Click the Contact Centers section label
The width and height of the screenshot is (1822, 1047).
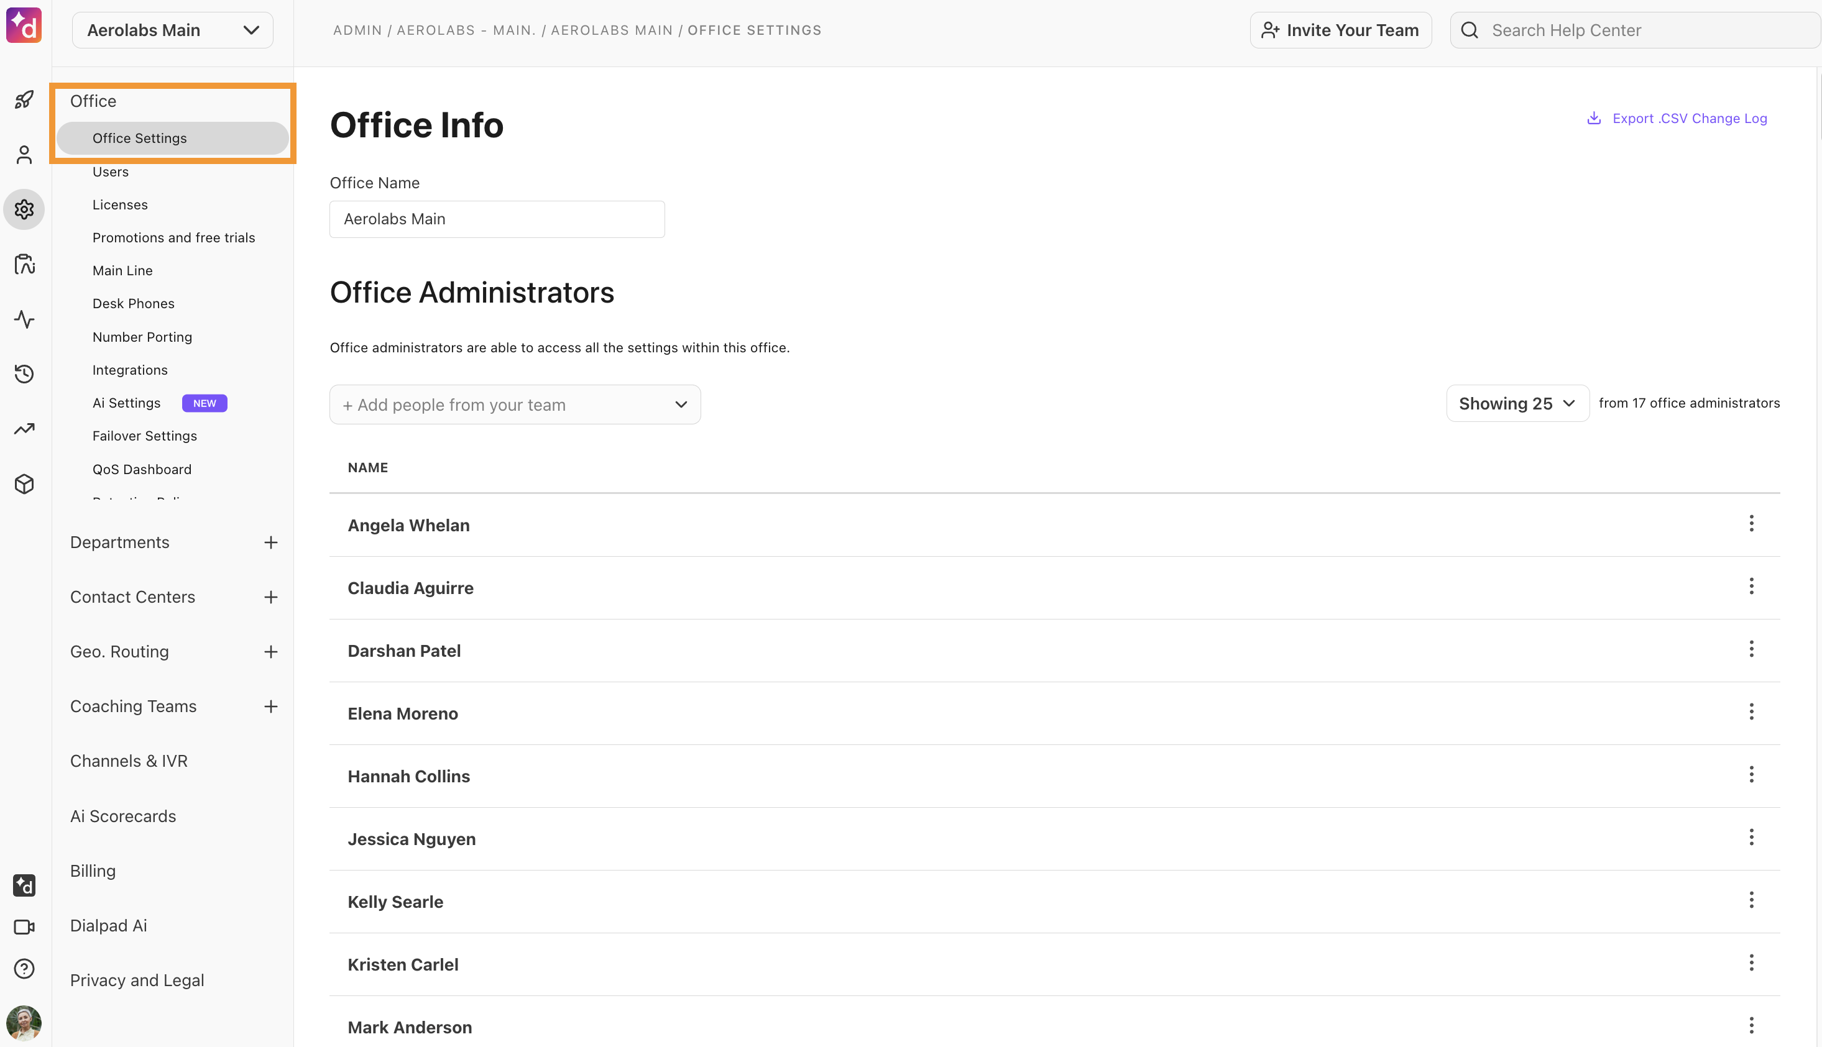[133, 597]
